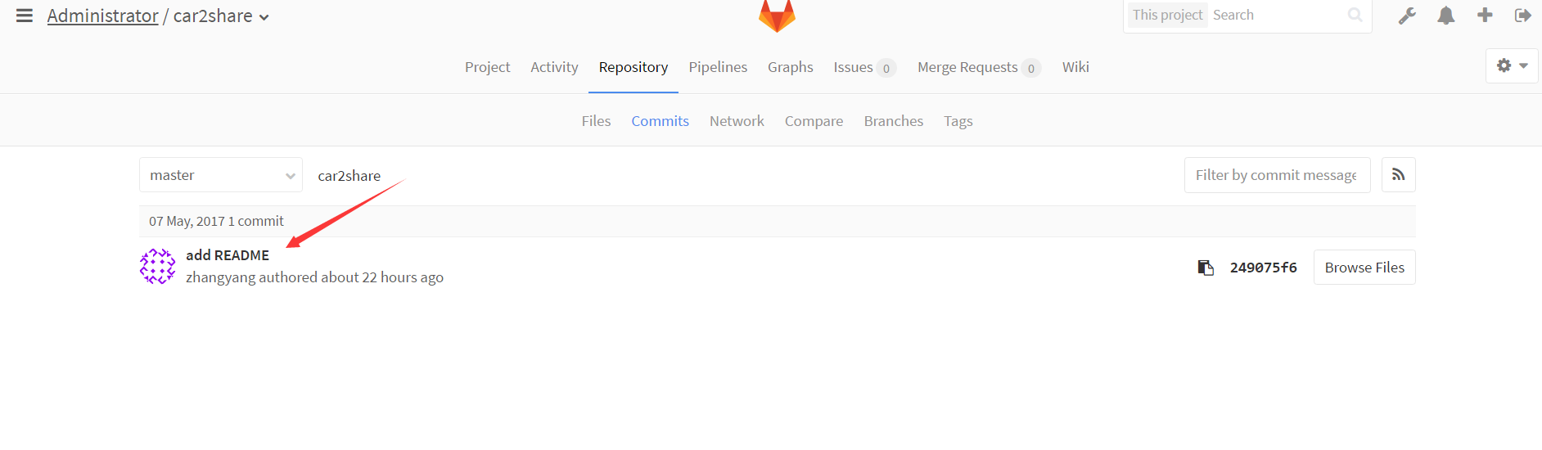Click the GitLab fox logo
The width and height of the screenshot is (1542, 450).
[x=777, y=15]
